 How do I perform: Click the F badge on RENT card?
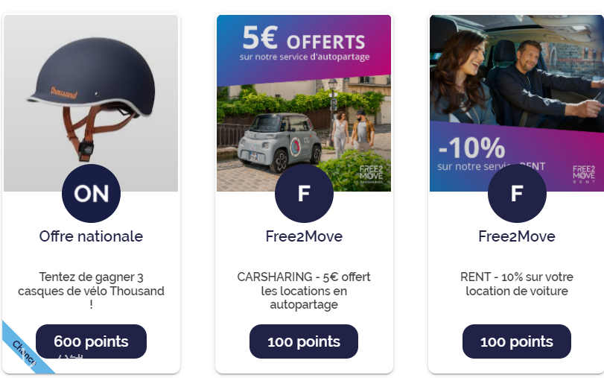coord(517,193)
